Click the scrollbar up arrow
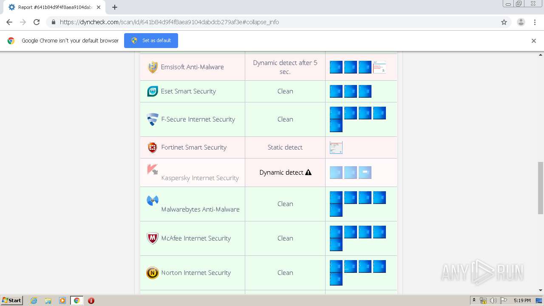 (541, 55)
